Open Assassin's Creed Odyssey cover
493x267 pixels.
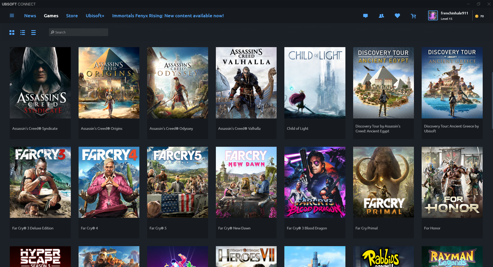pos(177,83)
